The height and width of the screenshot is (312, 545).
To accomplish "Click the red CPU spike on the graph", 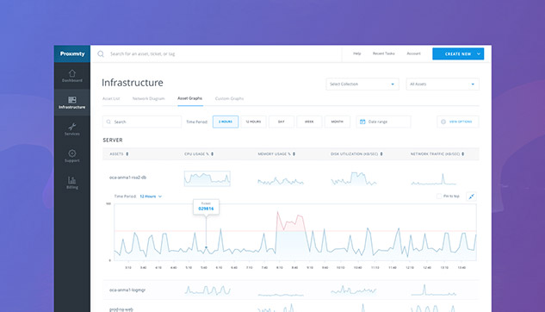I will (x=290, y=222).
